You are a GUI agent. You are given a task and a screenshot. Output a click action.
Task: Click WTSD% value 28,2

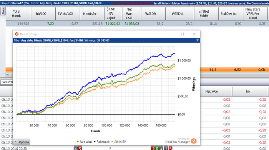(189, 24)
